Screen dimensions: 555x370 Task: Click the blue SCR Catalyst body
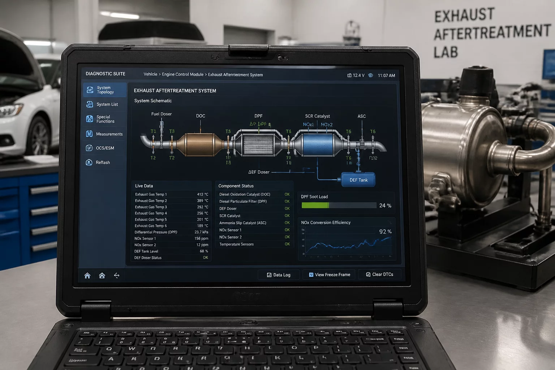tap(317, 145)
